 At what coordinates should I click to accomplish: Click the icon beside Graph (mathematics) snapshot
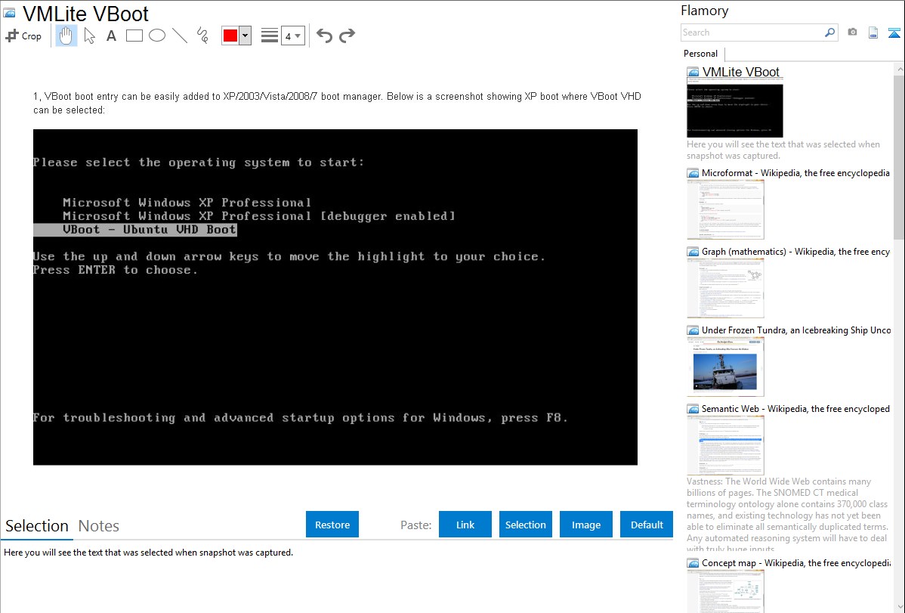tap(693, 252)
